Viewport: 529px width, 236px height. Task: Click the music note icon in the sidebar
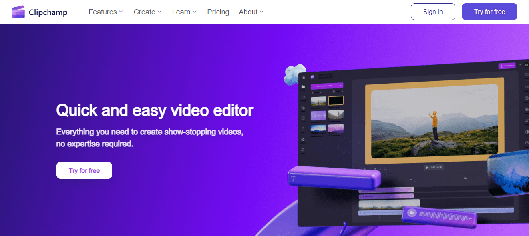click(x=303, y=149)
